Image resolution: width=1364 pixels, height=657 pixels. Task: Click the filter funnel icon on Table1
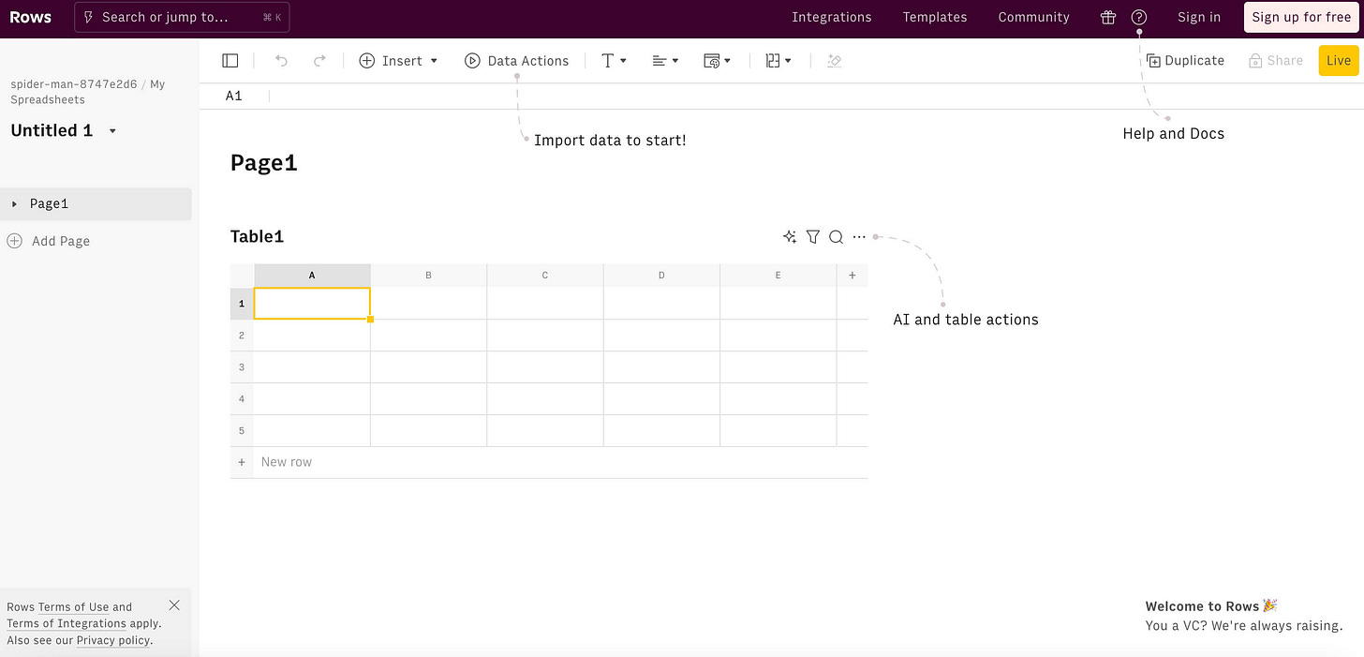click(x=813, y=237)
